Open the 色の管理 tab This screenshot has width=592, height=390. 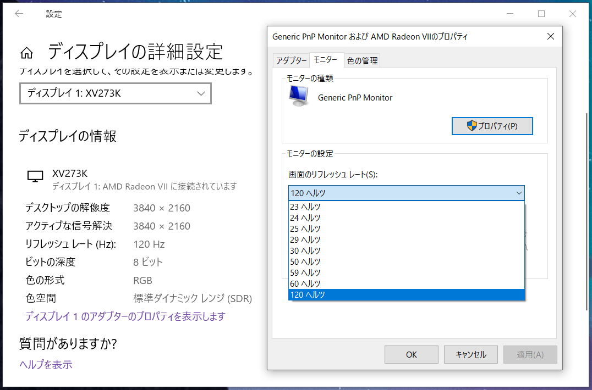coord(362,60)
